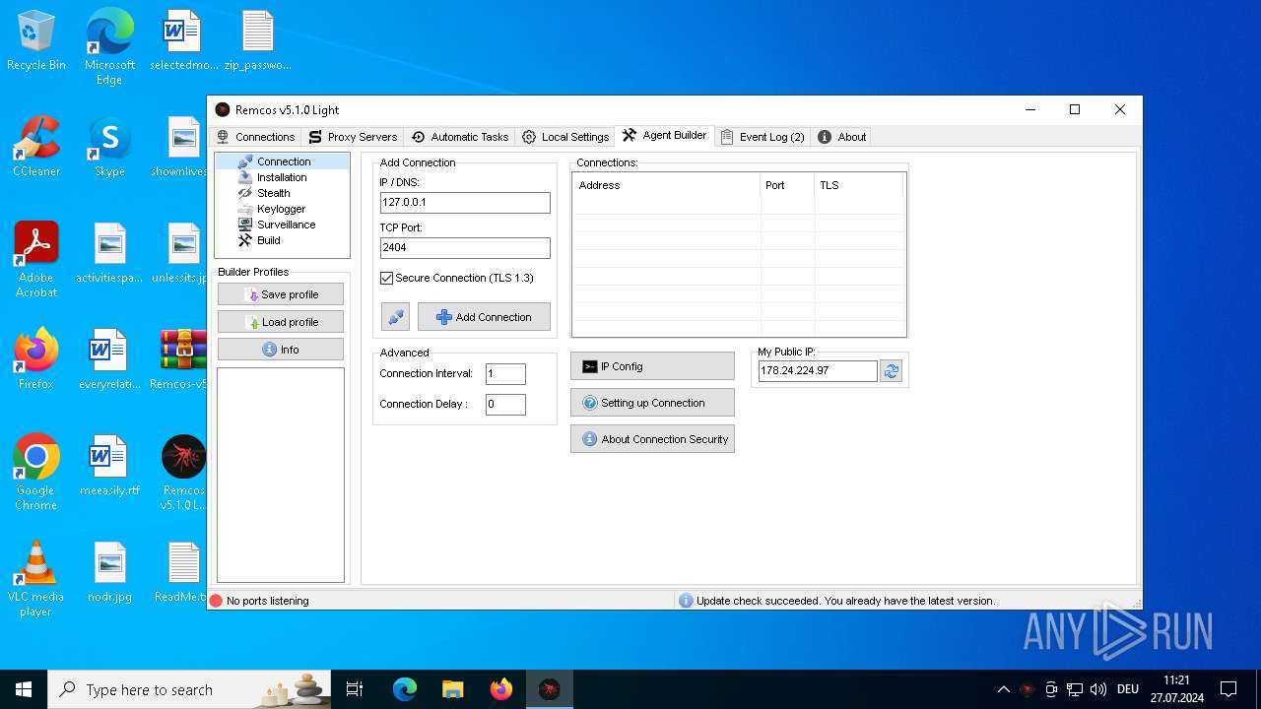The width and height of the screenshot is (1261, 709).
Task: Open Task View on the taskbar
Action: 355,689
